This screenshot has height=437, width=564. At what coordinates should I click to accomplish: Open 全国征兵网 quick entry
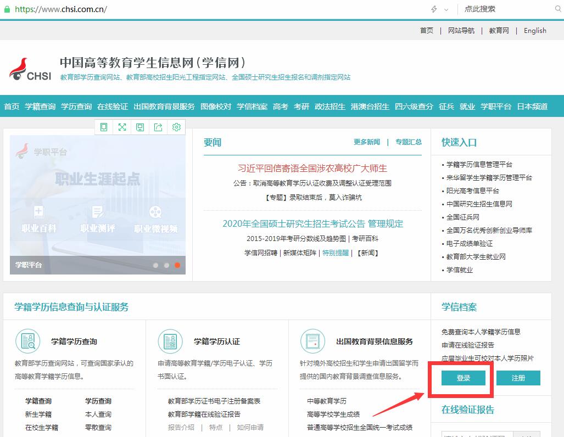[x=462, y=217]
